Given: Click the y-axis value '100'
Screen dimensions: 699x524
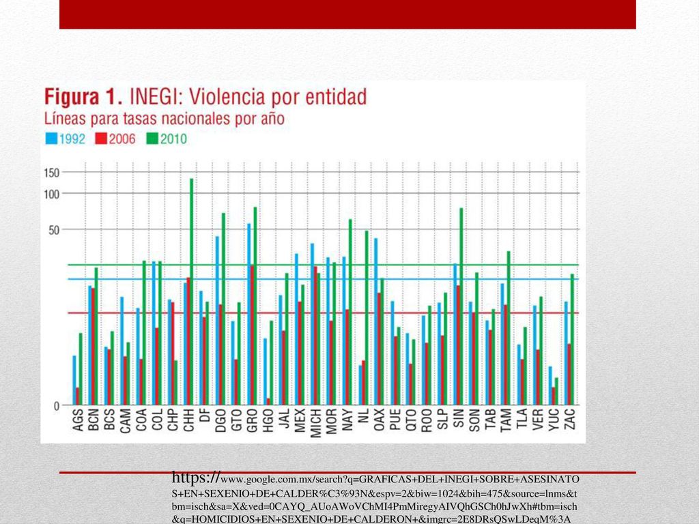Looking at the screenshot, I should pos(52,194).
